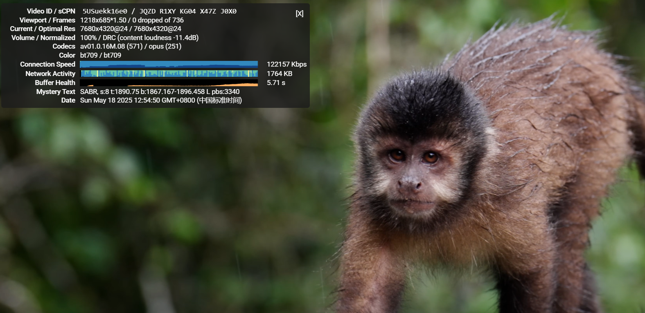Click the 'Viewport / Frames' label
Screen dimensions: 645x313
47,20
